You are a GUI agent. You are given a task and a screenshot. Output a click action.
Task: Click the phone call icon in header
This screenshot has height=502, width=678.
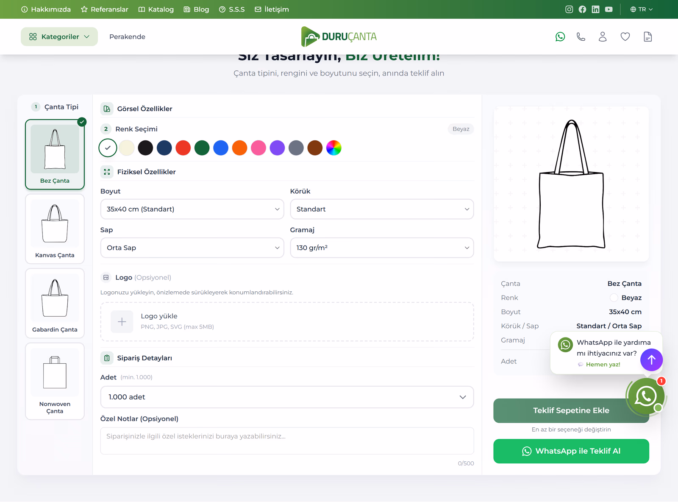[581, 37]
